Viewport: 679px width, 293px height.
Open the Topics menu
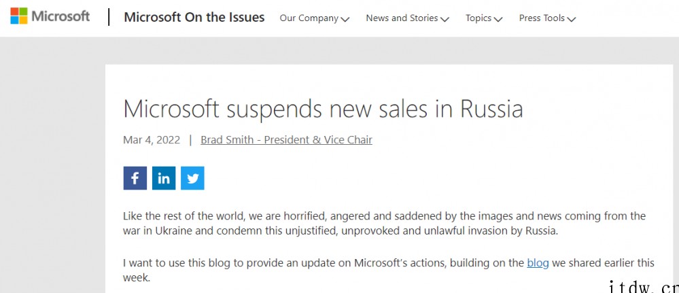click(478, 18)
